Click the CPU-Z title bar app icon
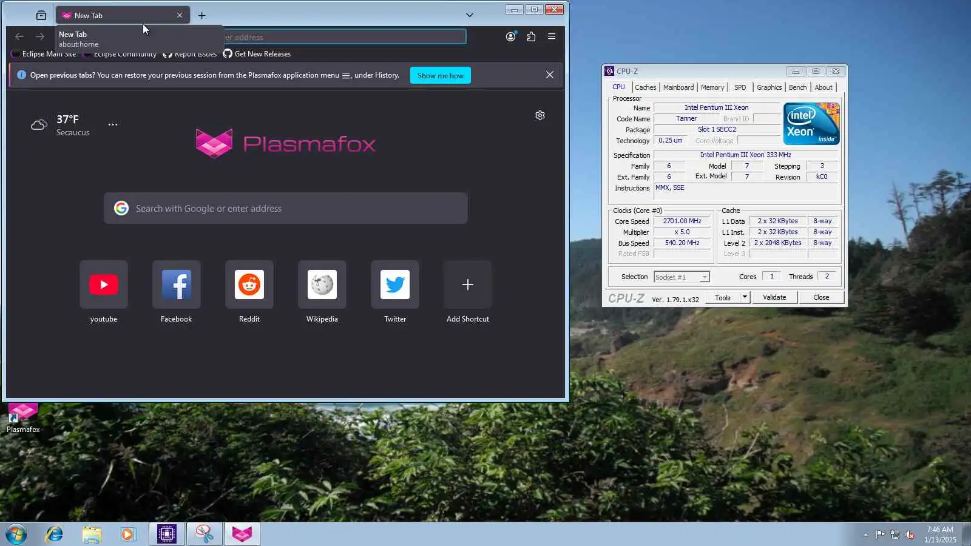This screenshot has height=546, width=971. pos(609,71)
